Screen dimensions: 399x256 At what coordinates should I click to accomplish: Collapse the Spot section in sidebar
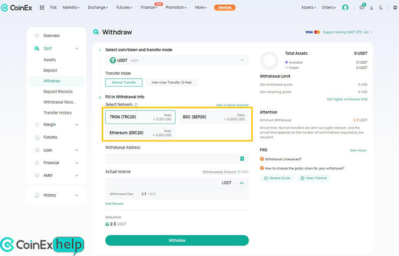pyautogui.click(x=76, y=48)
